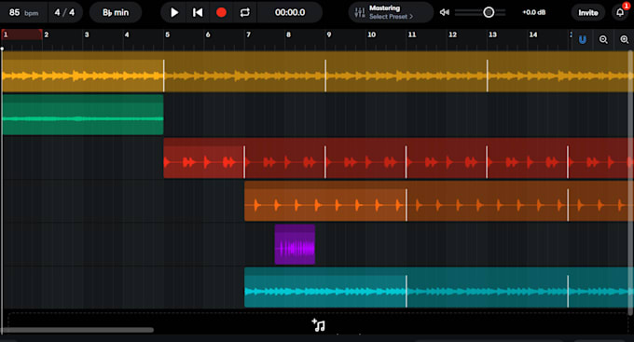Toggle the blue magnet snap icon

582,40
